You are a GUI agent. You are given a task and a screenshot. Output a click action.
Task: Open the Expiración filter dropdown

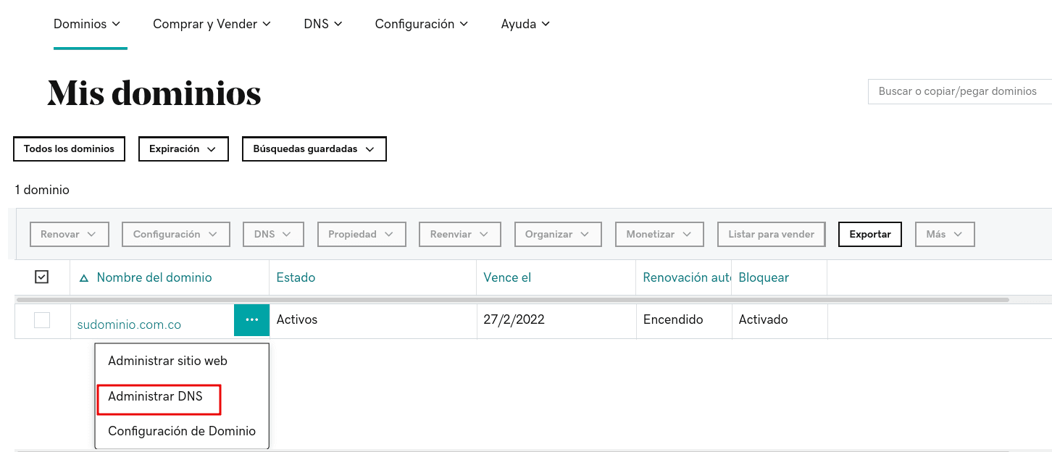pos(183,148)
